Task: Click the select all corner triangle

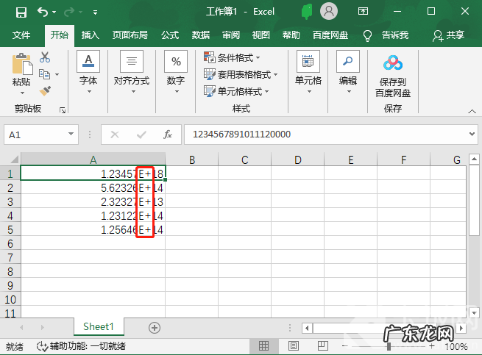Action: [x=14, y=159]
